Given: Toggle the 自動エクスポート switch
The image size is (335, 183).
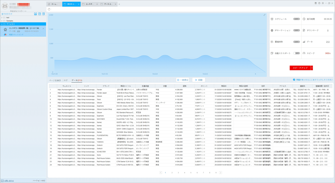Looking at the screenshot, I should [296, 53].
